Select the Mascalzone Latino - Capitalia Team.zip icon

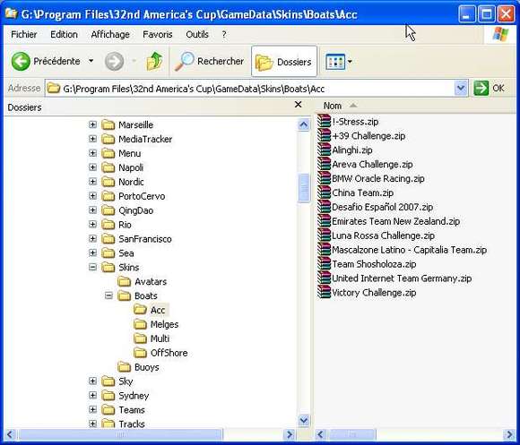pos(324,249)
